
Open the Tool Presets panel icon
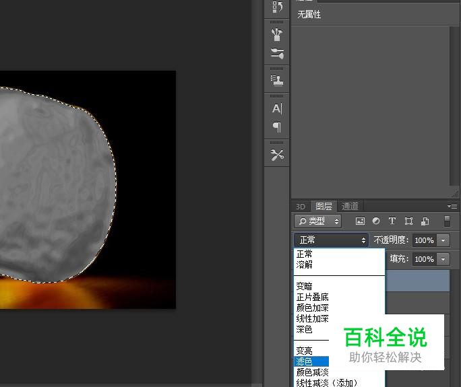[277, 155]
